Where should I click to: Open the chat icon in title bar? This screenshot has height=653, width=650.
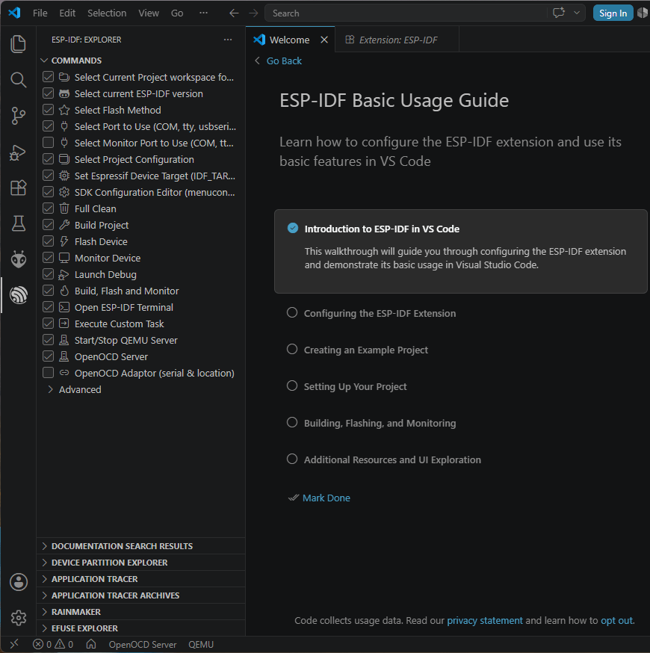558,13
